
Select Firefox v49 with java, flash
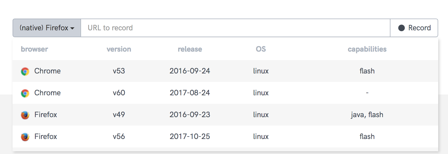tap(46, 115)
